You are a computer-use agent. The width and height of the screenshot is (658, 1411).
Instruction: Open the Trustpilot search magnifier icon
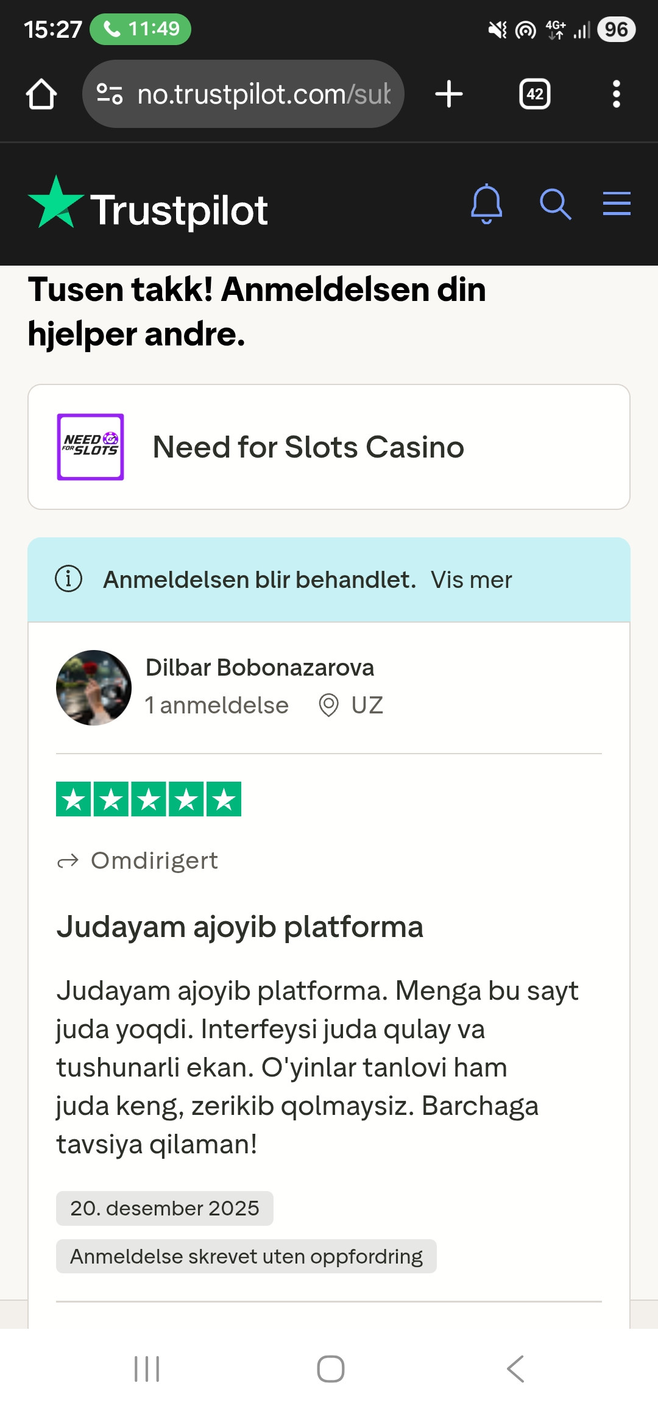click(x=555, y=203)
